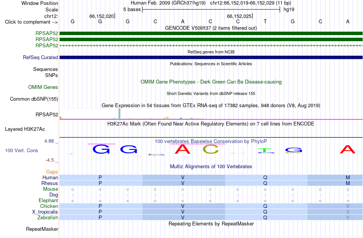The image size is (363, 238).
Task: Click amino acid Q in the Chicken row
Action: (x=265, y=206)
